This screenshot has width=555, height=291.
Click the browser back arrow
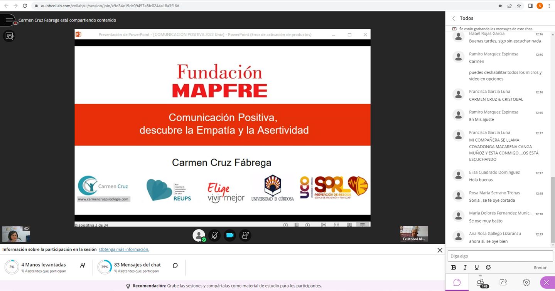pyautogui.click(x=6, y=6)
